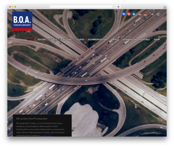174x147 pixels.
Task: Open the AUDIO menu item
Action: [54, 40]
